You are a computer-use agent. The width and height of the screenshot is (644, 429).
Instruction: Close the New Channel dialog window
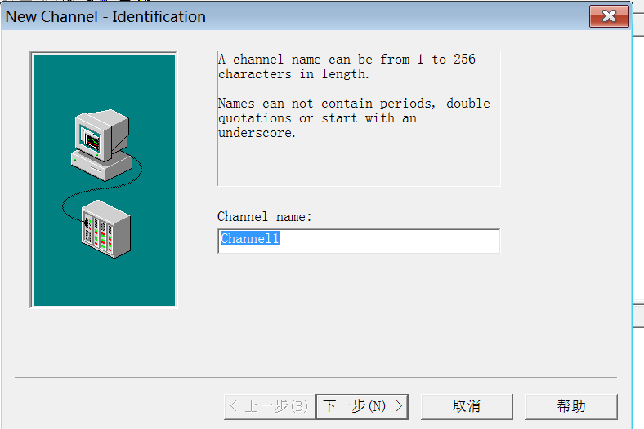click(609, 15)
